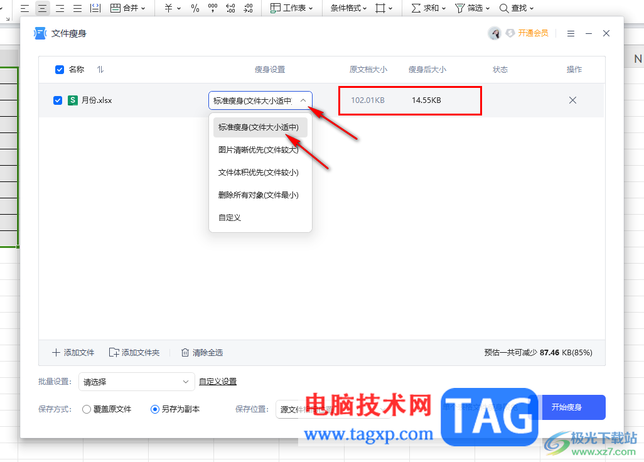Click the 瘦身后大小 column header
This screenshot has width=644, height=462.
(427, 70)
